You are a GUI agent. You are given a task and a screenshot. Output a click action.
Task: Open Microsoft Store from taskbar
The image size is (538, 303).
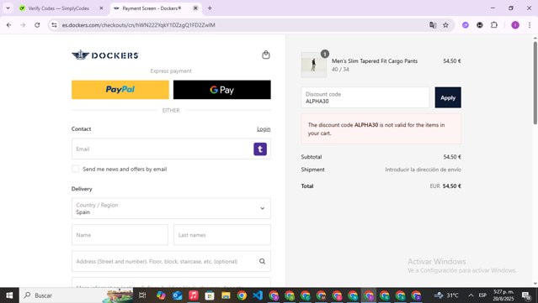pos(210,295)
